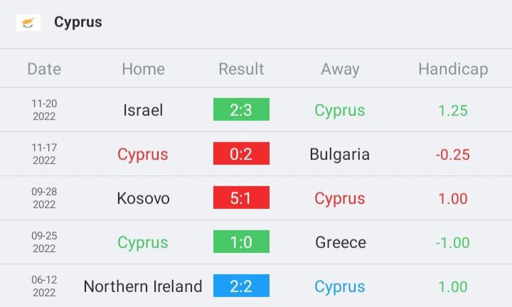The width and height of the screenshot is (512, 307).
Task: Select the Israel home team
Action: (x=143, y=110)
